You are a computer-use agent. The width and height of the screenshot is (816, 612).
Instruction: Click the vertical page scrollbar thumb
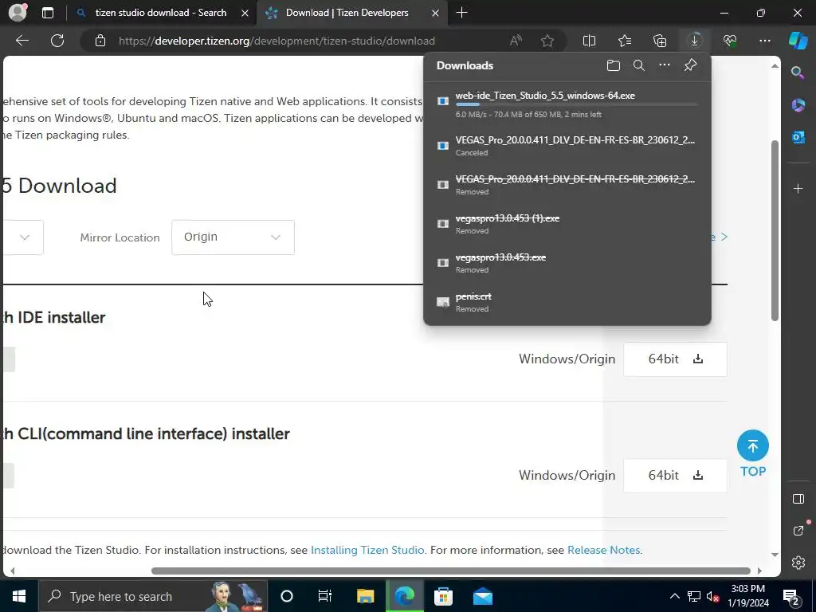pos(775,230)
